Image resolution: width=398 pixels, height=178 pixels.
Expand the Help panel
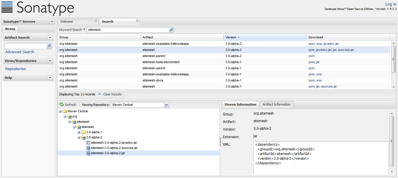point(50,78)
